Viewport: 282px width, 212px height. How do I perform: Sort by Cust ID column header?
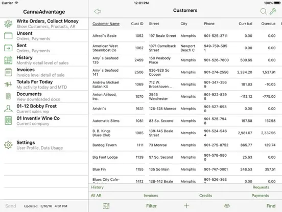pyautogui.click(x=137, y=24)
